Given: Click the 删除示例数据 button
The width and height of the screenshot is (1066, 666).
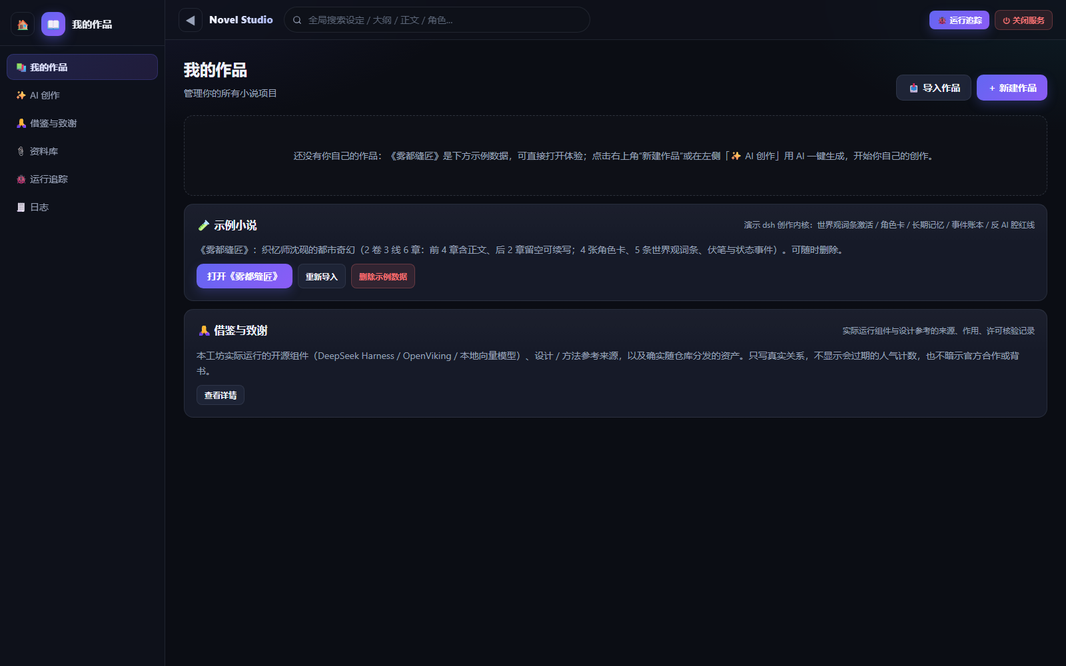Looking at the screenshot, I should [x=383, y=276].
